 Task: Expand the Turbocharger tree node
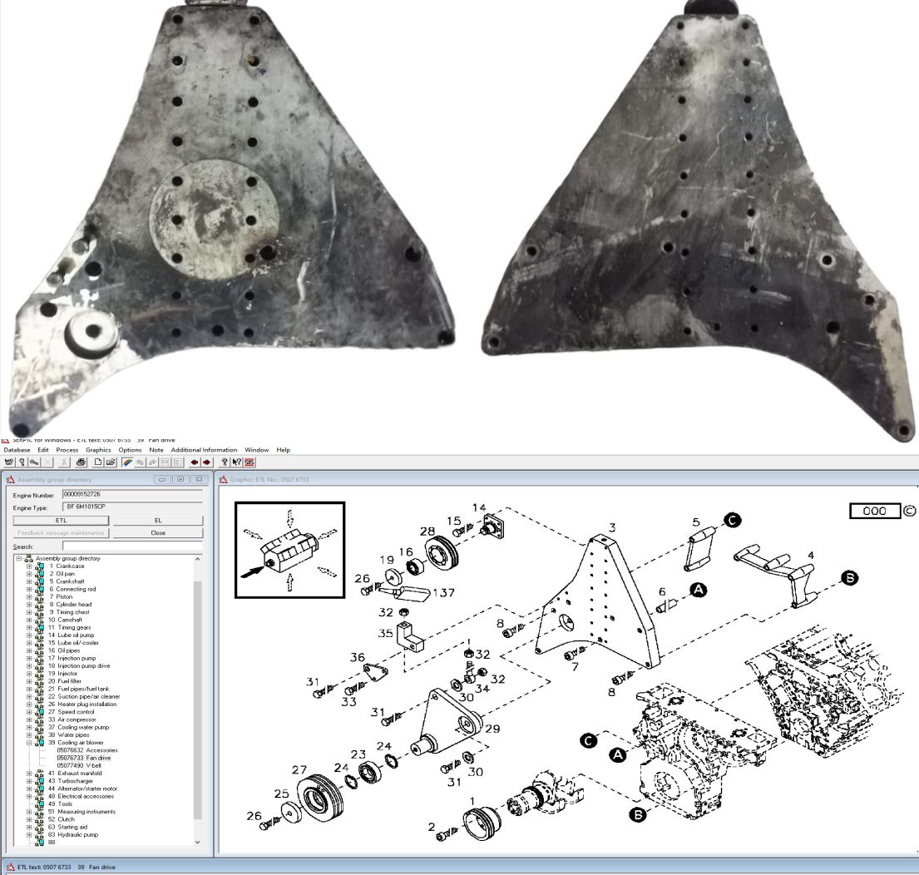coord(29,781)
